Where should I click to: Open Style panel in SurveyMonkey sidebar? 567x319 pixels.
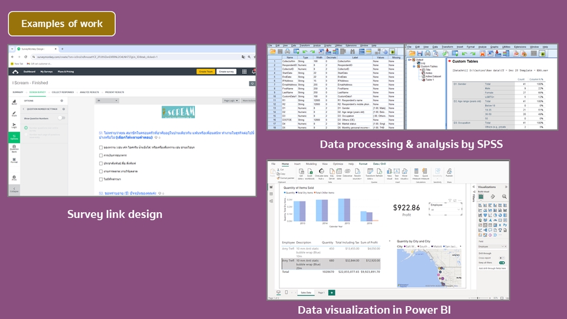pos(14,114)
